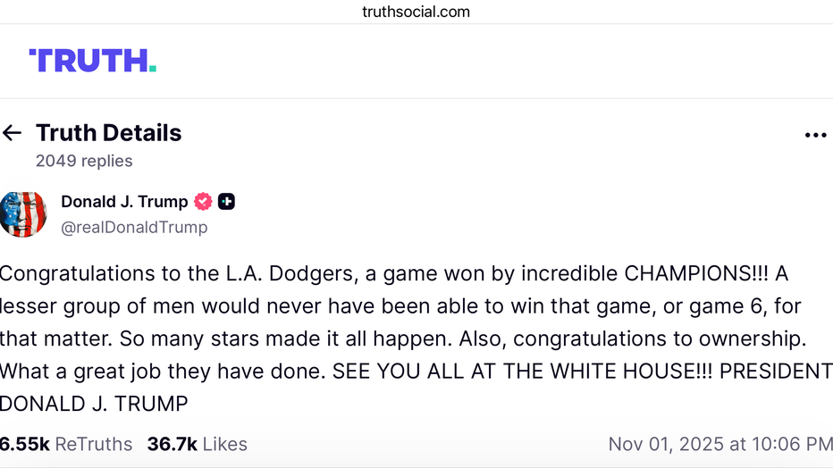833x468 pixels.
Task: Click the 2049 replies count
Action: (x=84, y=162)
